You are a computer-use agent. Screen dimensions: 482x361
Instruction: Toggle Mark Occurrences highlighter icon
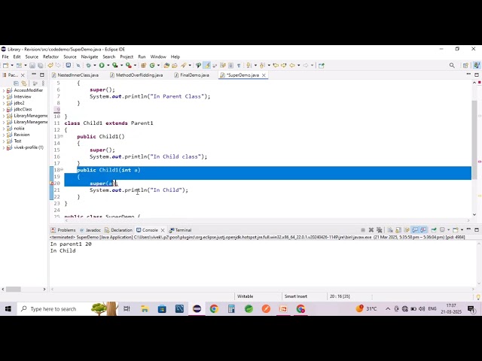point(207,65)
